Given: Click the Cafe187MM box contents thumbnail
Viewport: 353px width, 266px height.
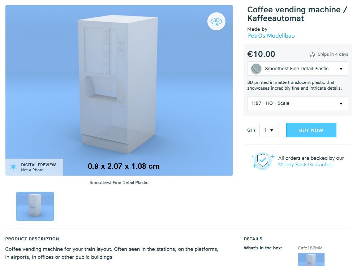Looking at the screenshot, I should [x=311, y=259].
